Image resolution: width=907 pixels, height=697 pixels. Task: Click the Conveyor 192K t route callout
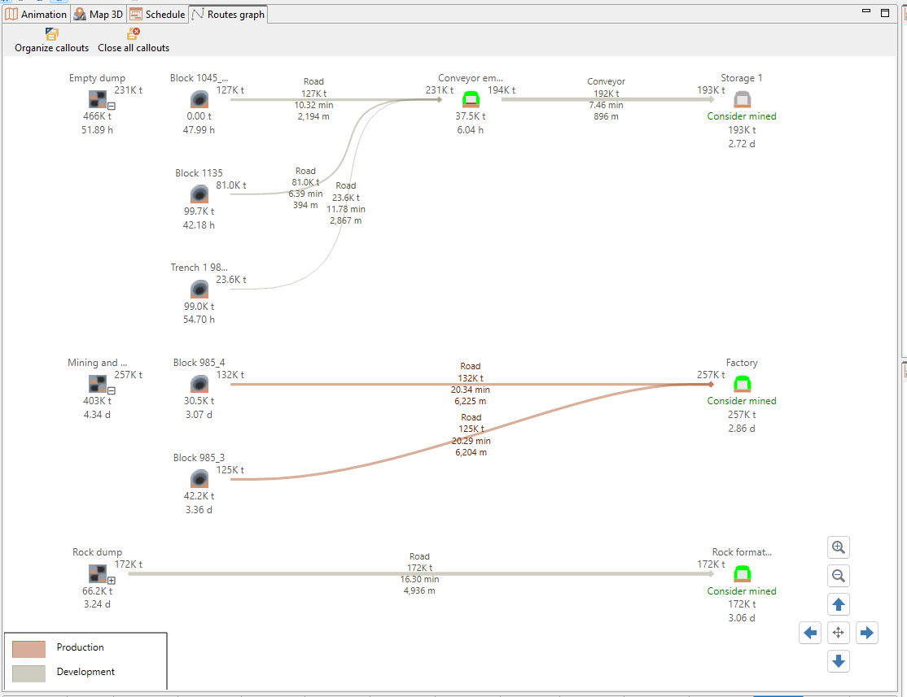pos(607,99)
